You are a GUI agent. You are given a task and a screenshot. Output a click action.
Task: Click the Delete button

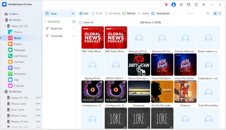143,13
